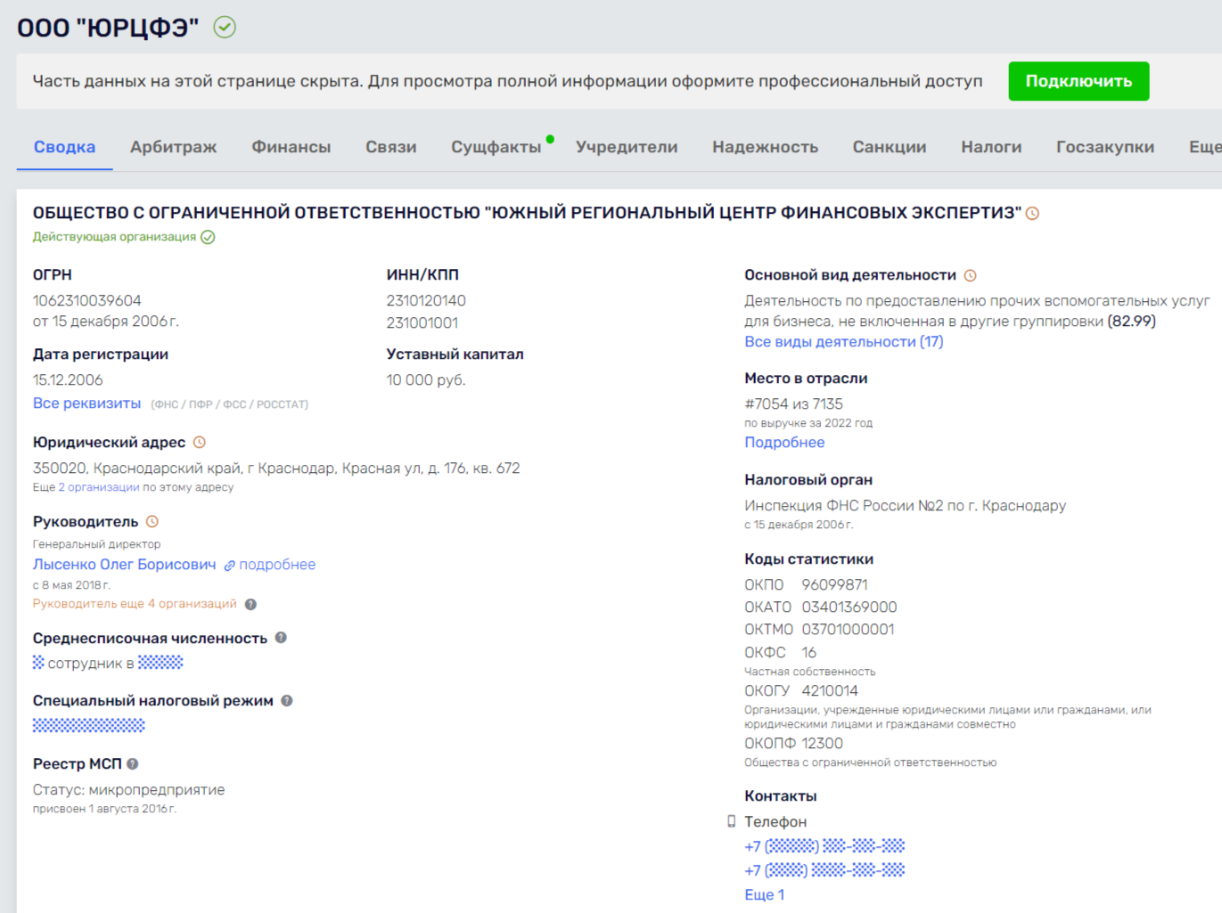Click green notification dot on Сущфакты

tap(550, 139)
